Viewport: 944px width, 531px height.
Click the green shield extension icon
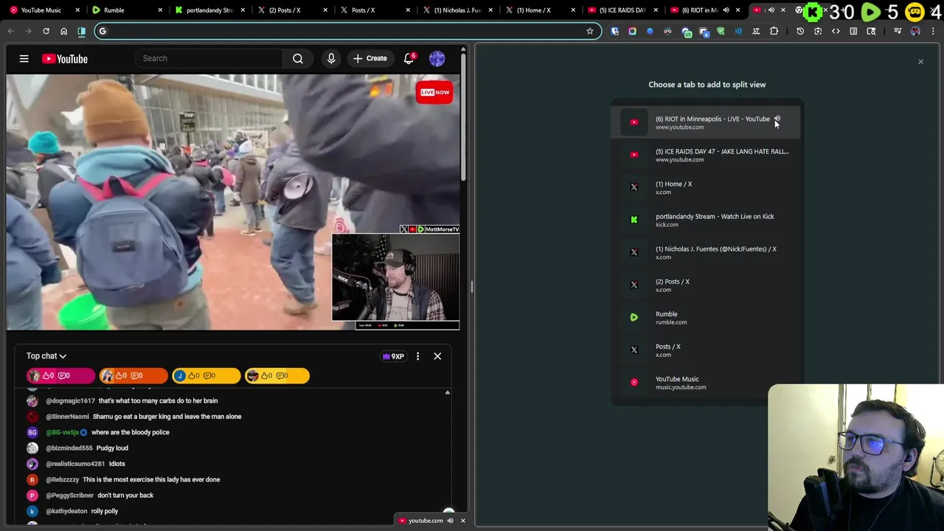click(721, 31)
